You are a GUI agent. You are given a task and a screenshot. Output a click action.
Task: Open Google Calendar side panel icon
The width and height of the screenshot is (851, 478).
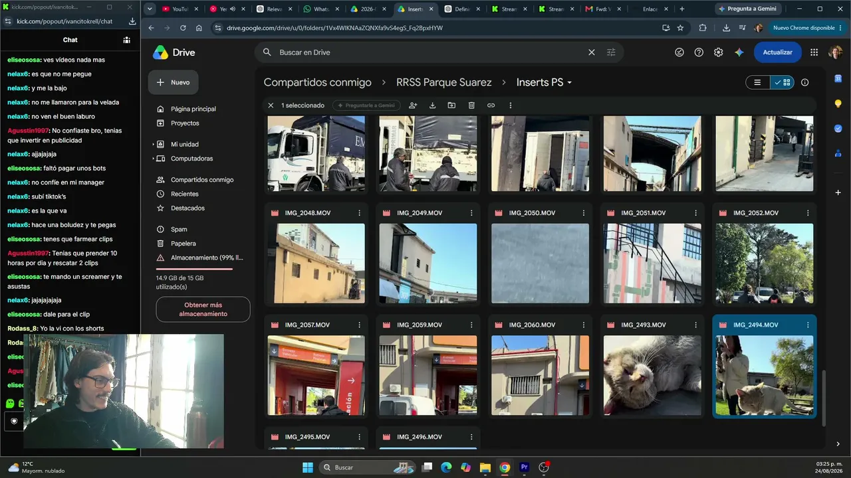click(x=838, y=78)
